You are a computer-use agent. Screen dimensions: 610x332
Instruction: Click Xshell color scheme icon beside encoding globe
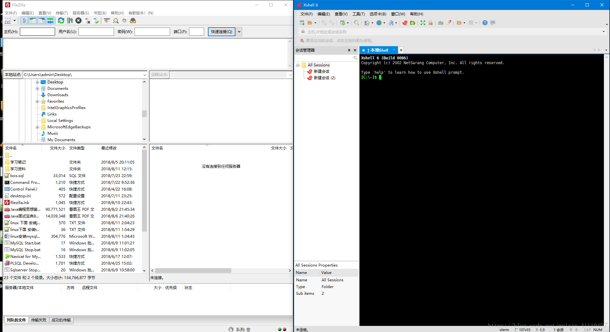[367, 23]
